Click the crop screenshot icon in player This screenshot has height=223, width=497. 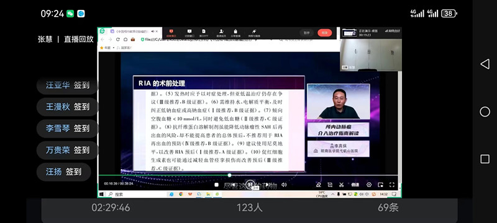330,185
